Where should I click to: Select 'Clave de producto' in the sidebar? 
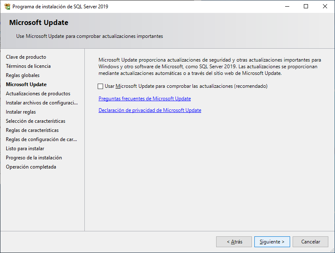click(x=26, y=57)
